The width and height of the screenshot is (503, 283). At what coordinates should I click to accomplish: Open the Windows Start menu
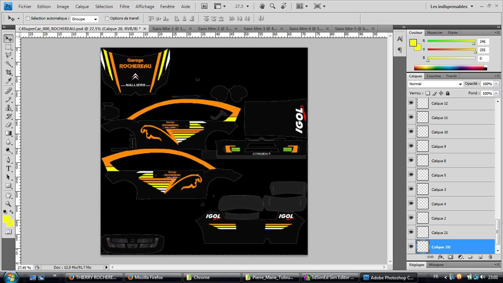[x=10, y=277]
